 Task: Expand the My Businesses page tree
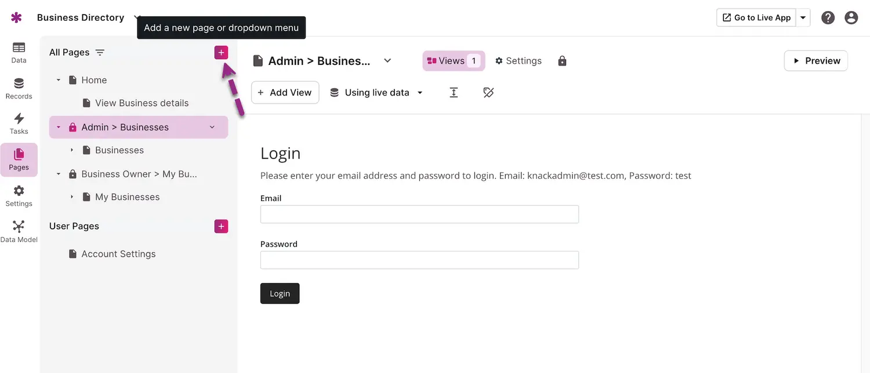(x=72, y=198)
